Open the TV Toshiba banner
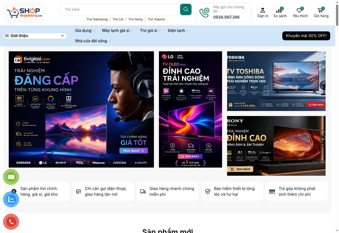 (276, 81)
